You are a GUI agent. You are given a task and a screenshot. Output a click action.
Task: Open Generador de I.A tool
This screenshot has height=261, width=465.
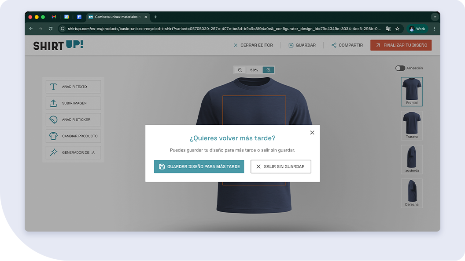(73, 152)
